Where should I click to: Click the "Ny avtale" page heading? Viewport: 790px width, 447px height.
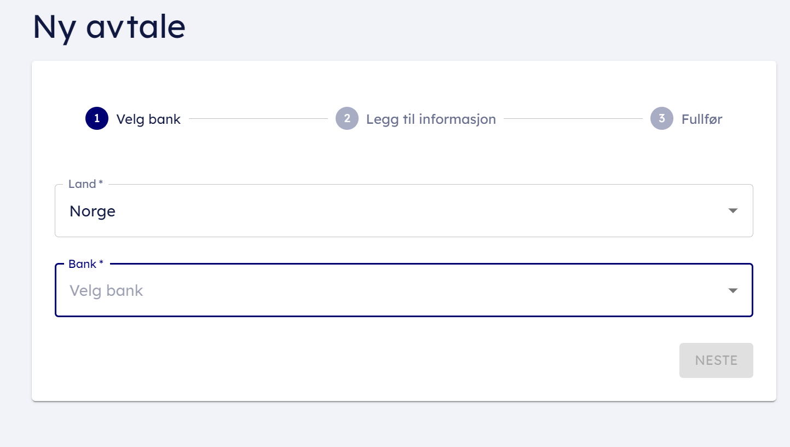point(109,27)
